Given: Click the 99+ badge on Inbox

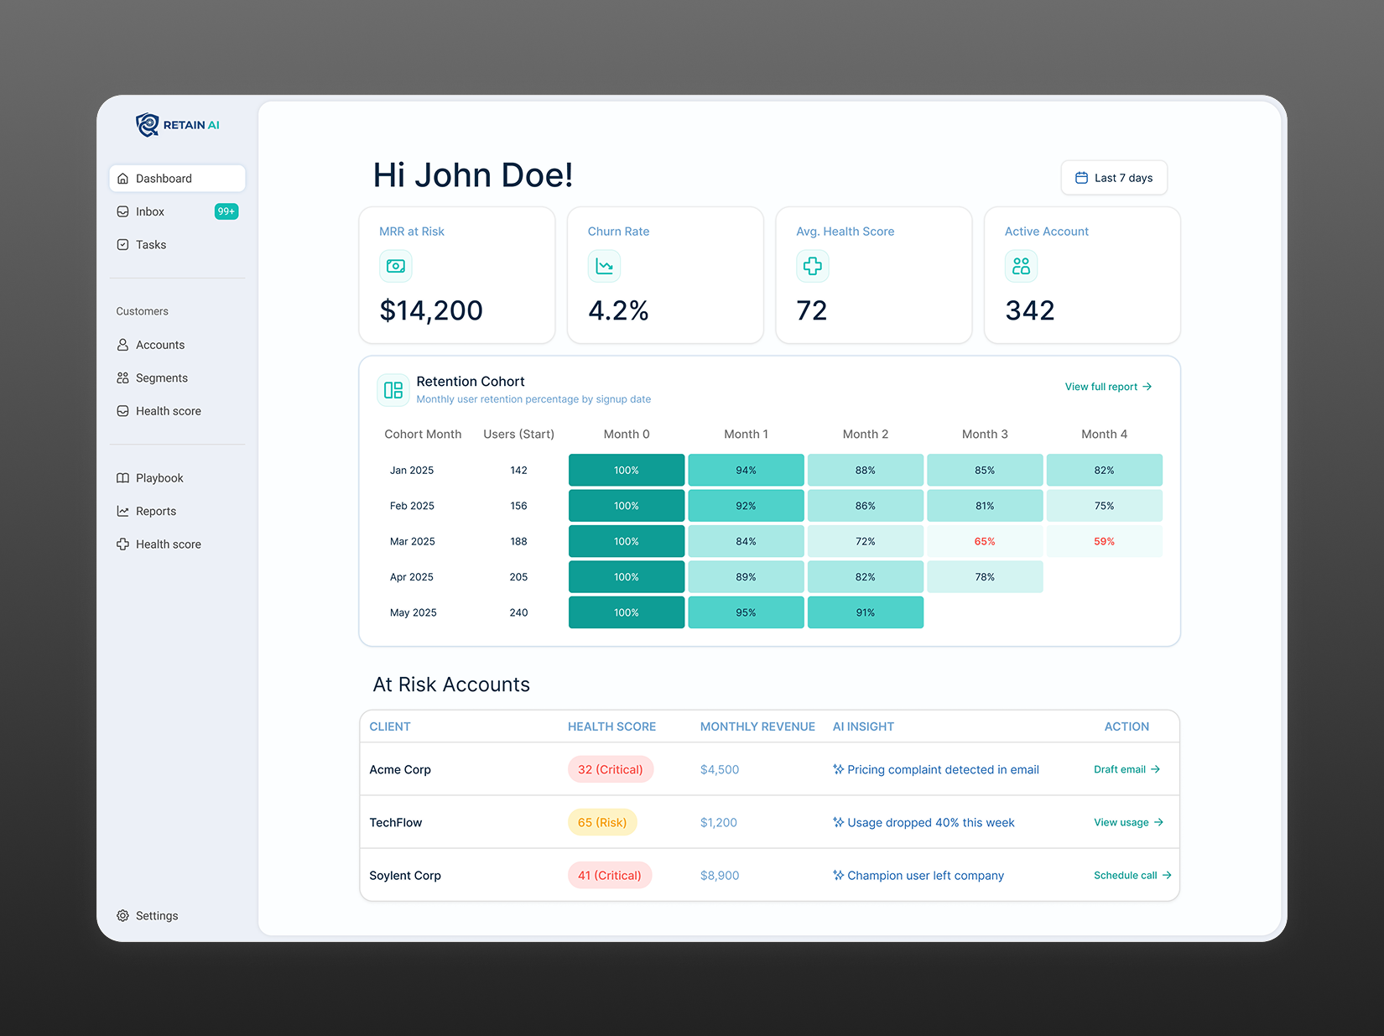Looking at the screenshot, I should (225, 211).
